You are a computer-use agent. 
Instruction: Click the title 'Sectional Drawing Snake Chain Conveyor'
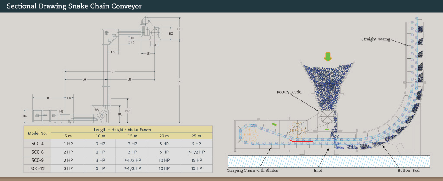pos(74,6)
